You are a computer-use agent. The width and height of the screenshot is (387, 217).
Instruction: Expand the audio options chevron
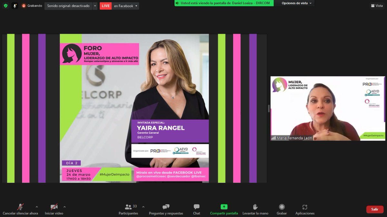click(36, 207)
